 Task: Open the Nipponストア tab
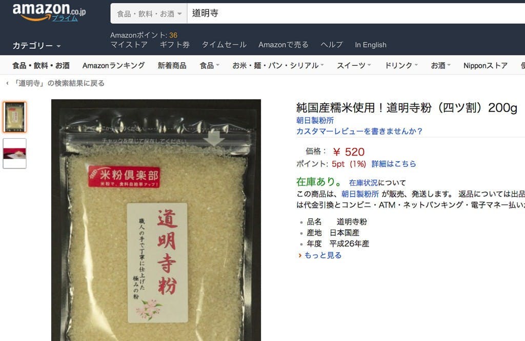[x=485, y=65]
